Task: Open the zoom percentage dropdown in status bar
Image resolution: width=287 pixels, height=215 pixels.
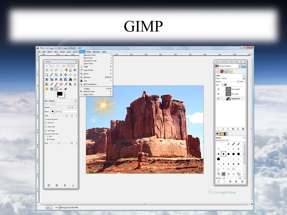Action: click(59, 207)
